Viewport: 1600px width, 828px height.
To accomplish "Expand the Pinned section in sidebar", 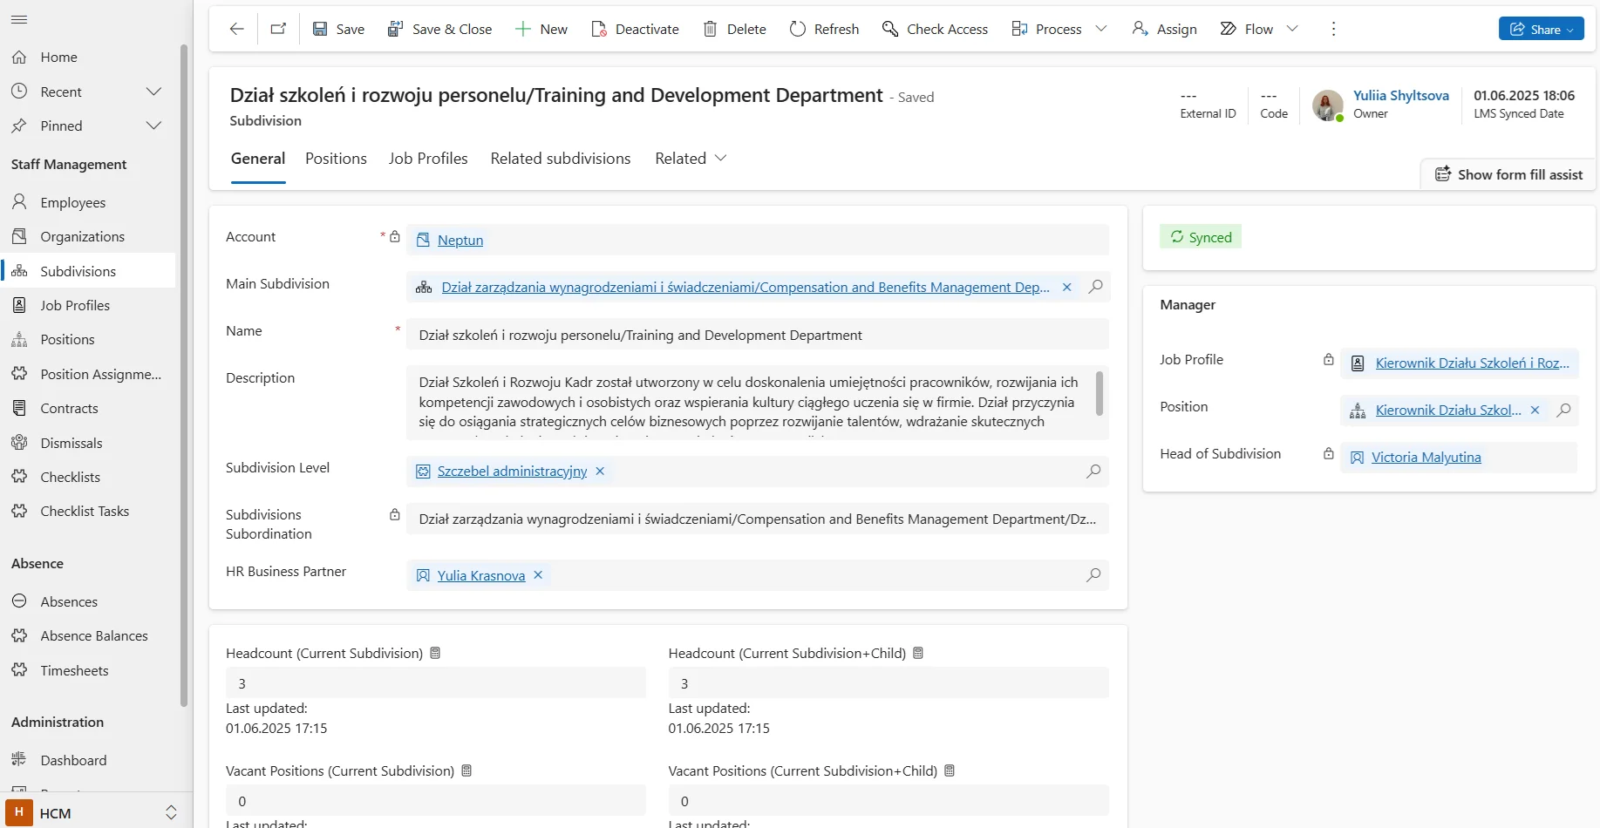I will (x=153, y=126).
